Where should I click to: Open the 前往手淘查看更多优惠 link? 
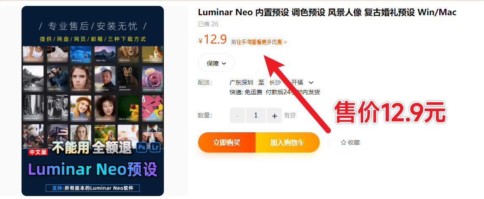[259, 42]
